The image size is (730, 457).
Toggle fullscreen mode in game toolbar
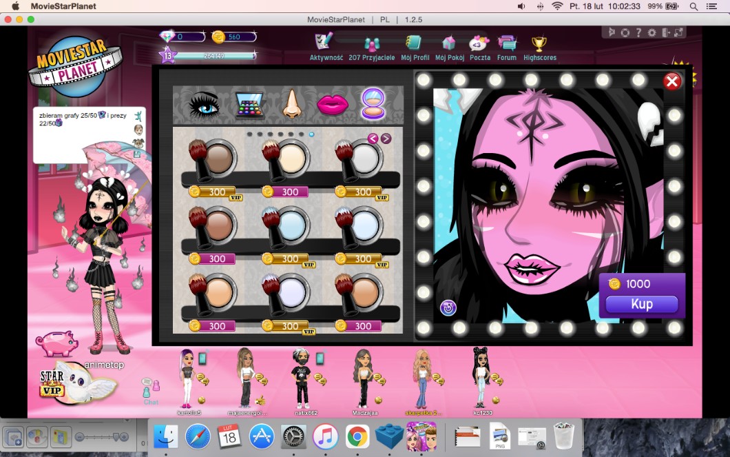pos(679,32)
